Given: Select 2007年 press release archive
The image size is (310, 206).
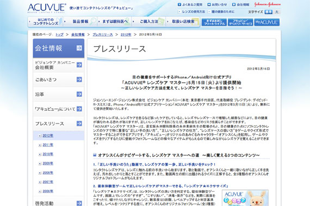Looking at the screenshot, I should 48,182.
